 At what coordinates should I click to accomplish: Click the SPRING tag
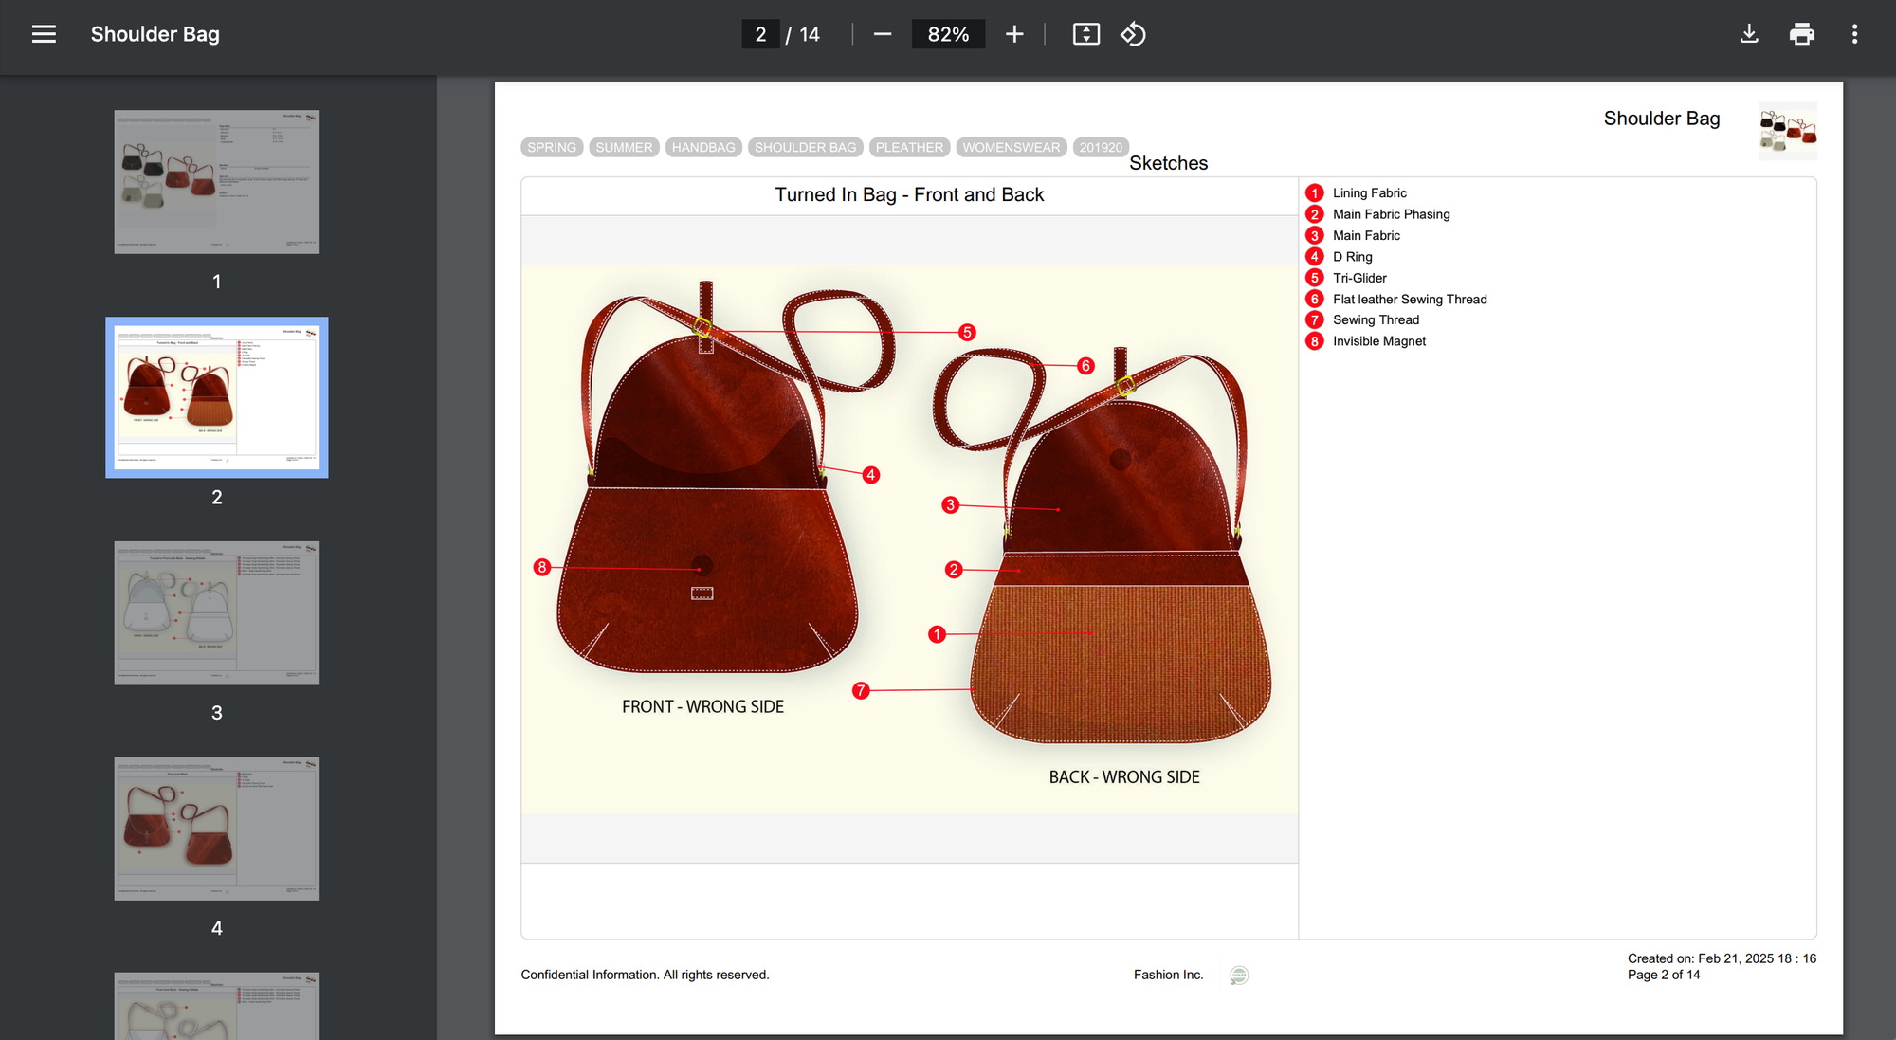pyautogui.click(x=552, y=147)
